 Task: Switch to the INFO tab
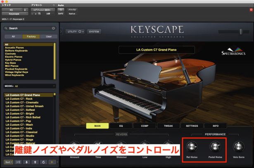(x=216, y=126)
